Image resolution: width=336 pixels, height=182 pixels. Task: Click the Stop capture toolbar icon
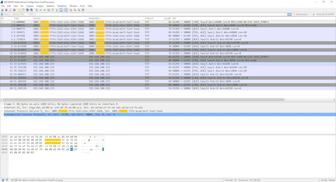[6, 10]
